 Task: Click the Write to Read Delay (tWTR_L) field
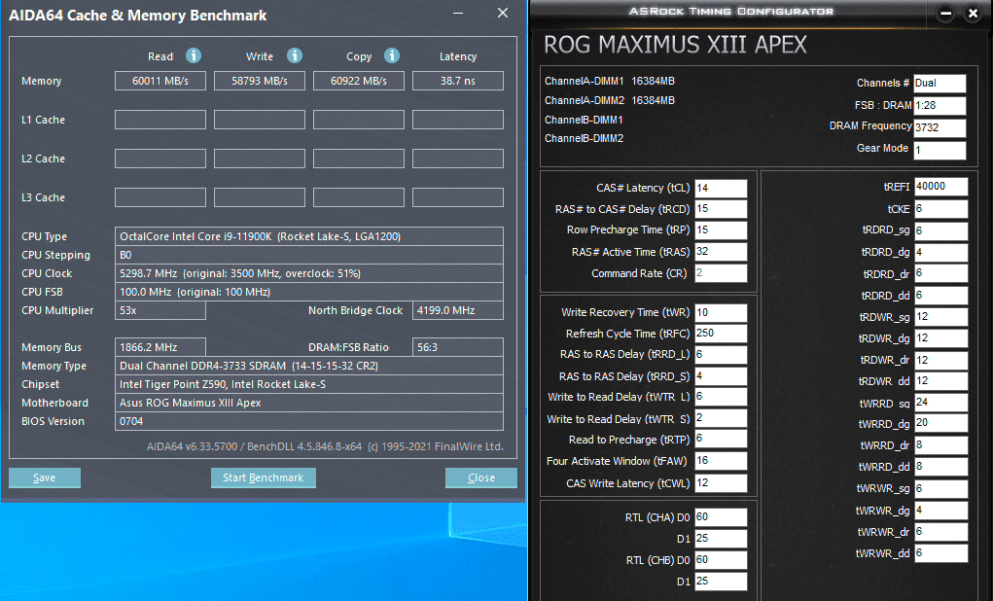721,397
